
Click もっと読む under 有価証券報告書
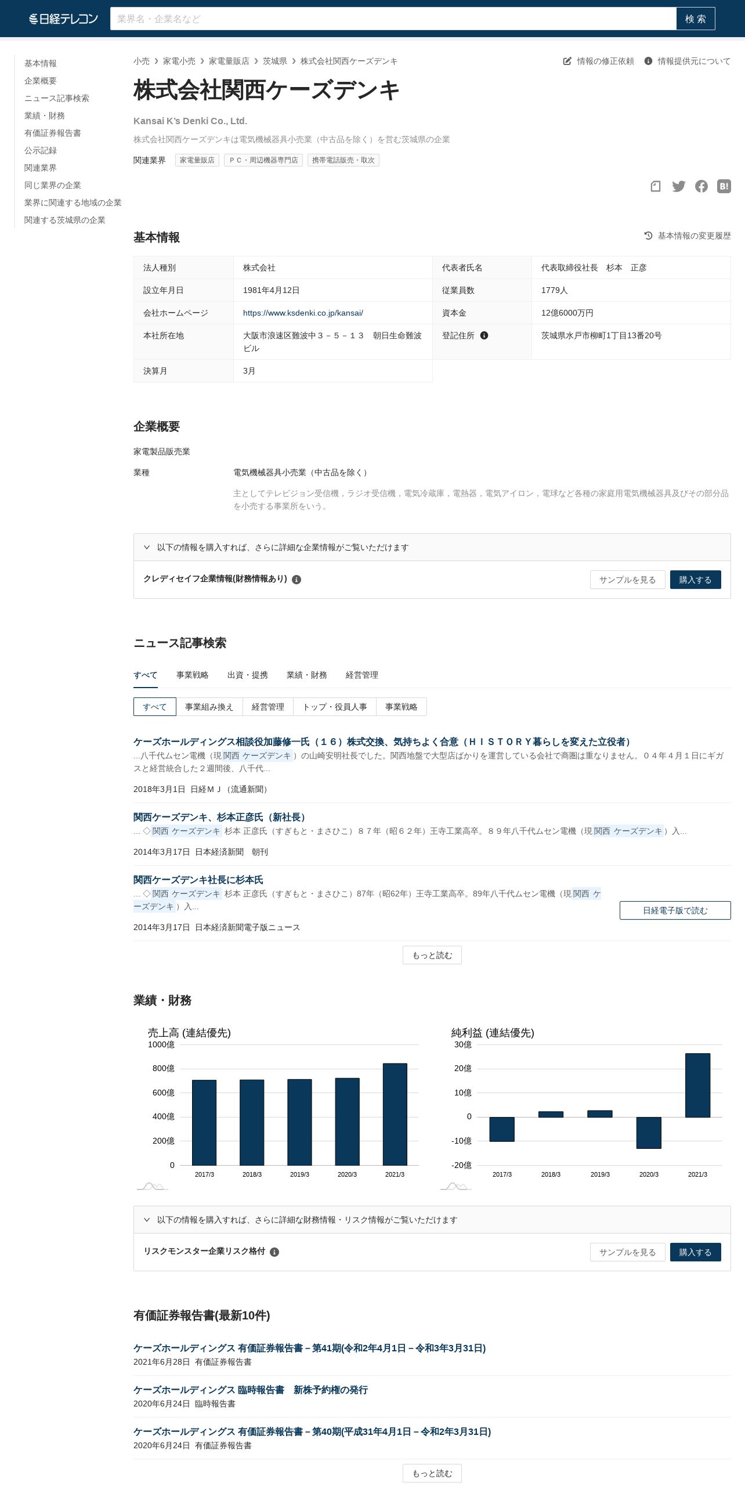point(432,1473)
